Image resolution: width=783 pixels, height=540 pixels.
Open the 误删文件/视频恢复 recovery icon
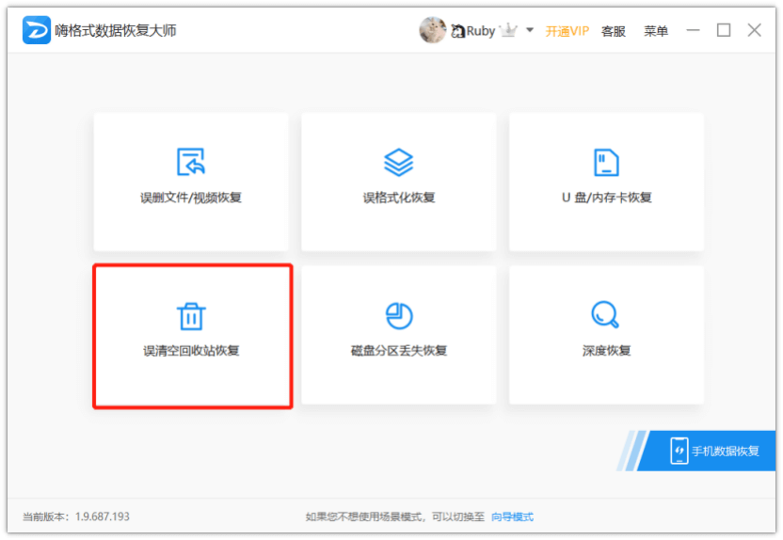pyautogui.click(x=191, y=162)
